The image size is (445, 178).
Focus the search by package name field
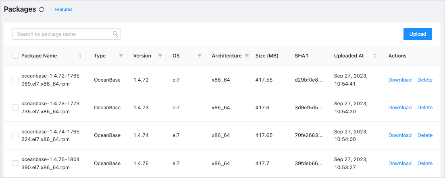(61, 34)
